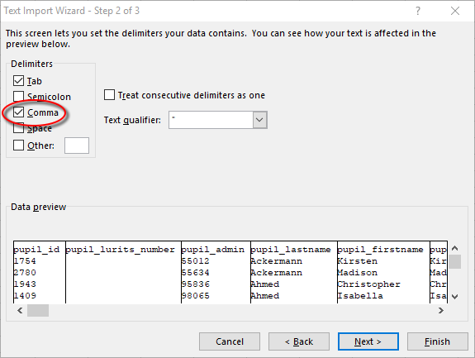Viewport: 475px width, 358px height.
Task: Click the Cancel button
Action: click(230, 341)
